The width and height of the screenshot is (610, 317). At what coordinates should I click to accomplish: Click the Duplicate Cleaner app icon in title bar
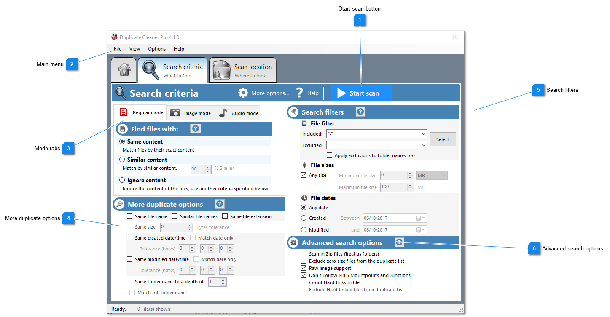[x=114, y=37]
